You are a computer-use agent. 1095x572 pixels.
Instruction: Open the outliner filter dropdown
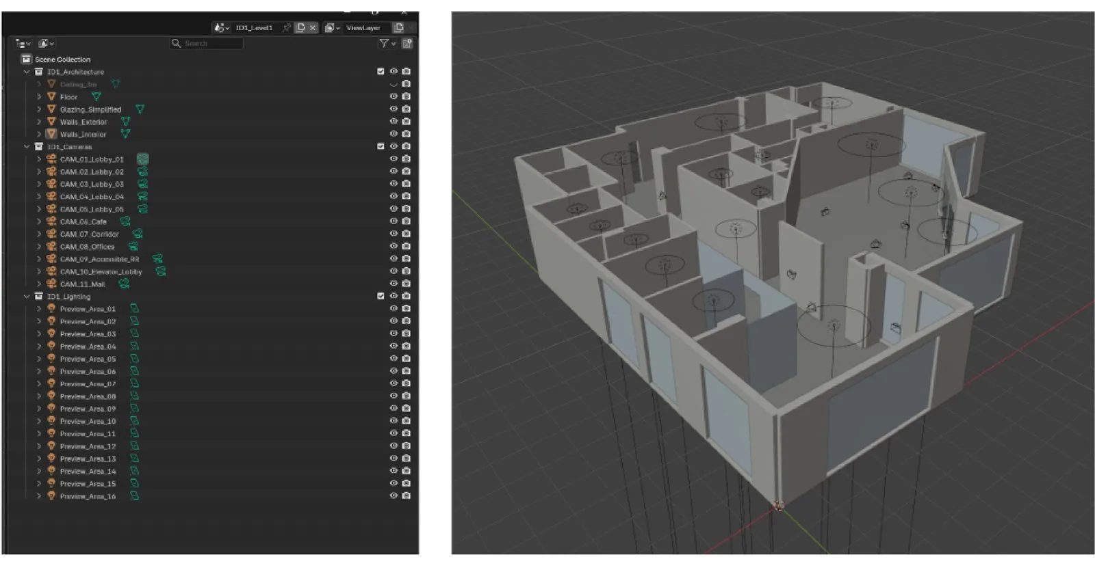tap(387, 43)
